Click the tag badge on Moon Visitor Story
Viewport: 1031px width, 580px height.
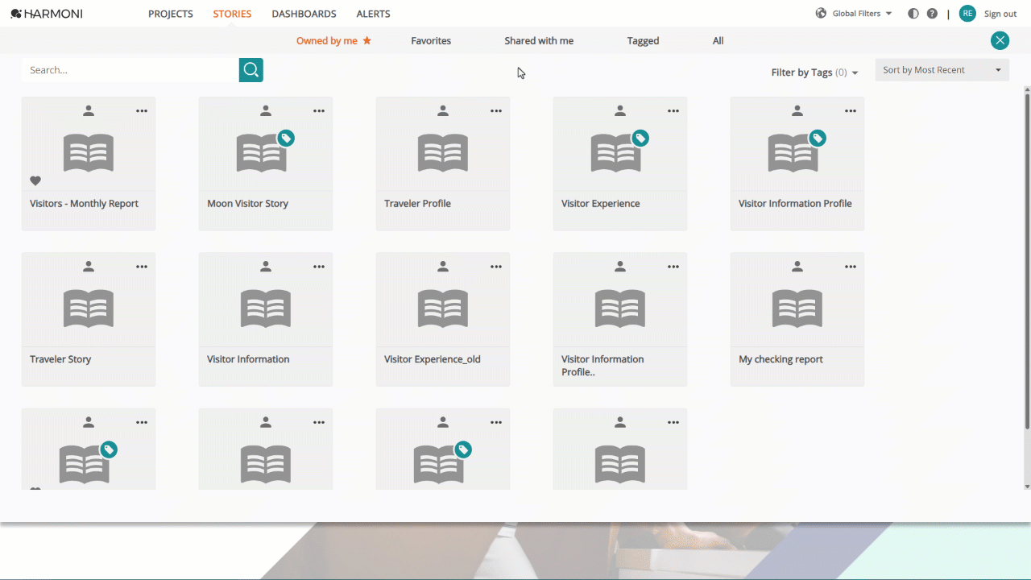click(286, 139)
